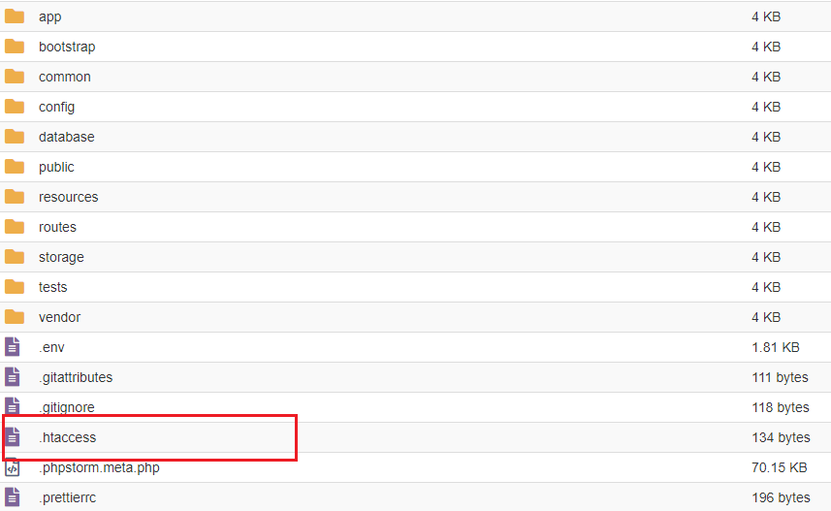
Task: Select the resources folder name
Action: pos(69,197)
